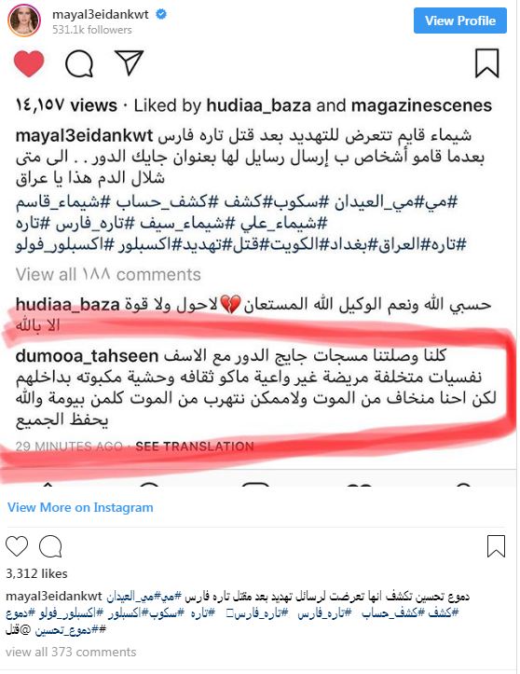520x674 pixels.
Task: Click the red heart like icon
Action: pos(29,63)
